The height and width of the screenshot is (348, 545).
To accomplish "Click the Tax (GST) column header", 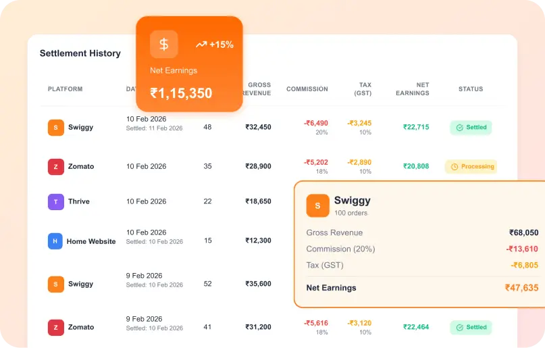I will click(x=363, y=89).
